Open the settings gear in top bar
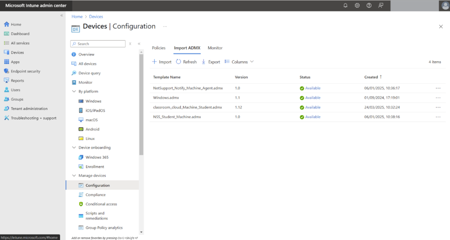The height and width of the screenshot is (240, 450). click(357, 6)
